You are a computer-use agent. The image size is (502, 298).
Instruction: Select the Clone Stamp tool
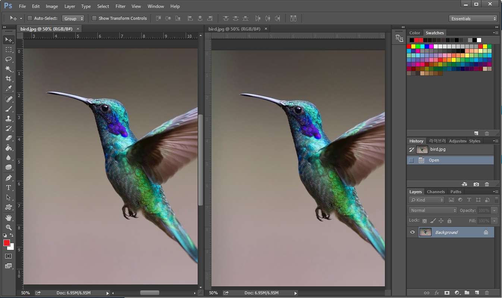[x=9, y=119]
